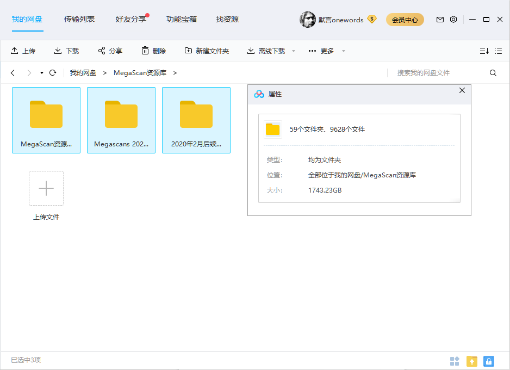Minimize the netdisk window

point(472,20)
